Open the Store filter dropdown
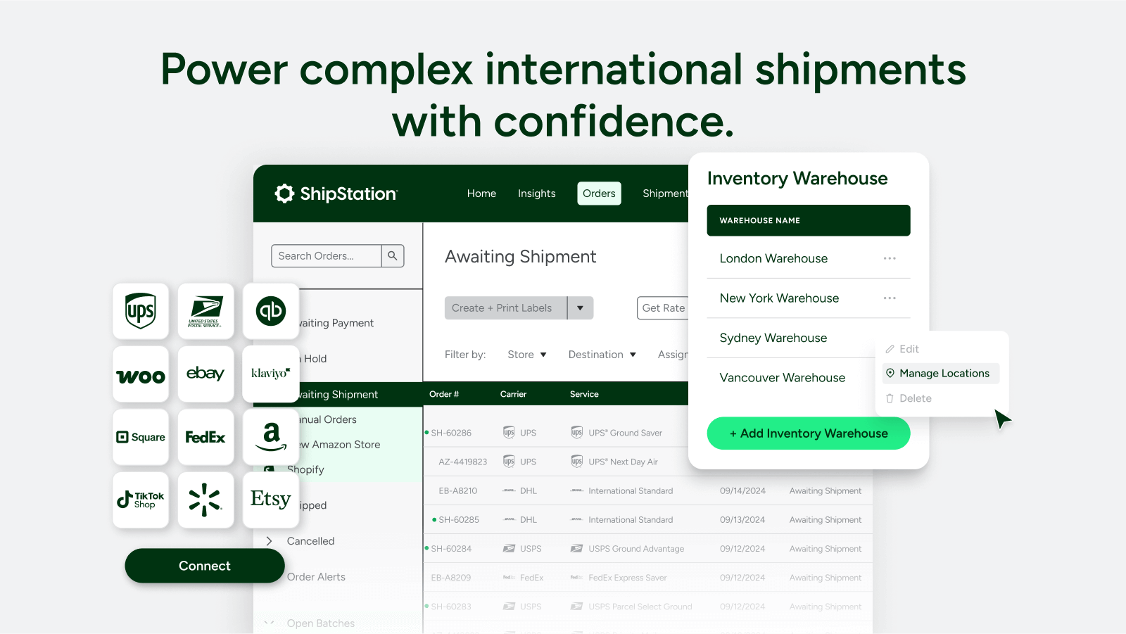 coord(526,354)
